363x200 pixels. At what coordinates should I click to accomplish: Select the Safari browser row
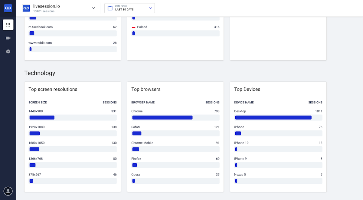pyautogui.click(x=175, y=131)
